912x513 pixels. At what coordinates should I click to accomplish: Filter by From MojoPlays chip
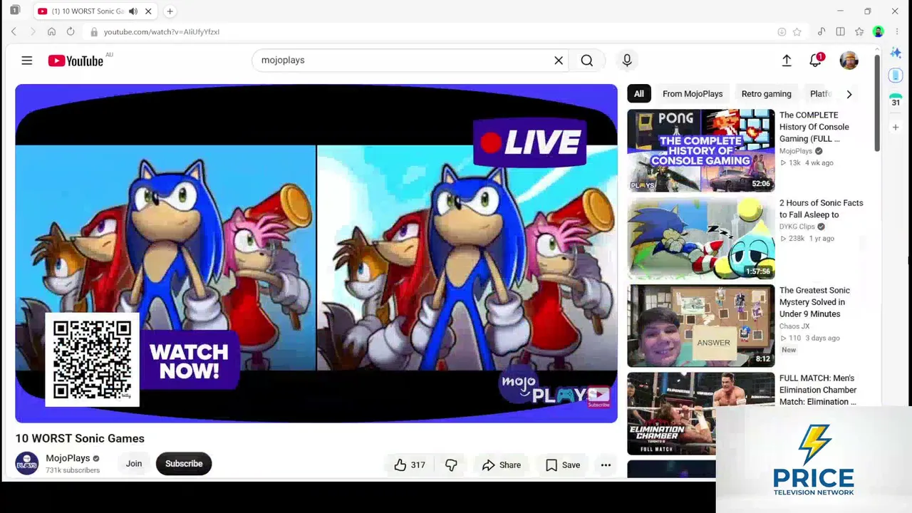coord(693,94)
